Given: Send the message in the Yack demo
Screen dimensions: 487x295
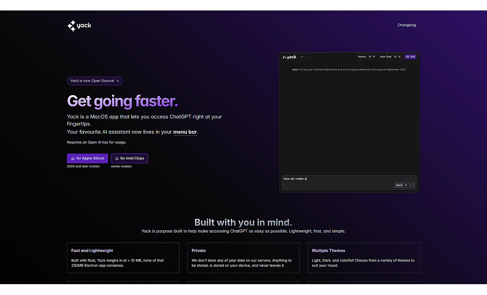Looking at the screenshot, I should pos(404,185).
